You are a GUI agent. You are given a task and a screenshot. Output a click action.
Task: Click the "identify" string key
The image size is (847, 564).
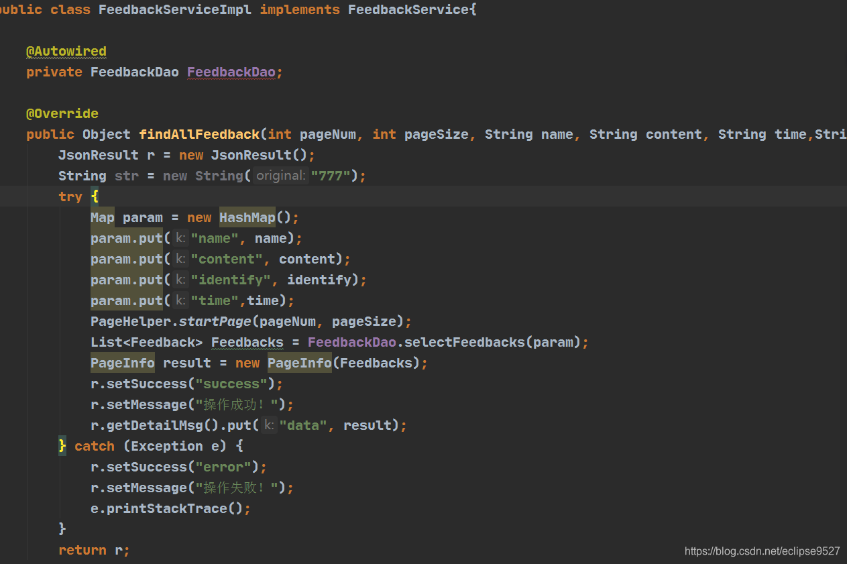coord(231,280)
